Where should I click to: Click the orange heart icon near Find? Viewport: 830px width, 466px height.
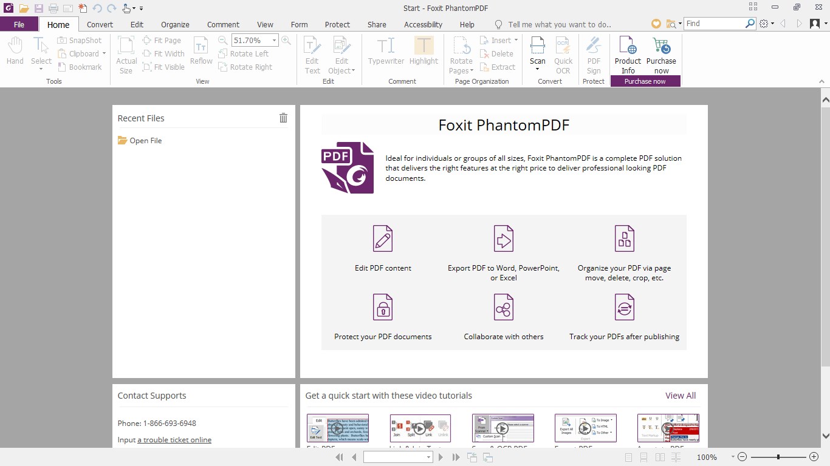click(x=656, y=24)
